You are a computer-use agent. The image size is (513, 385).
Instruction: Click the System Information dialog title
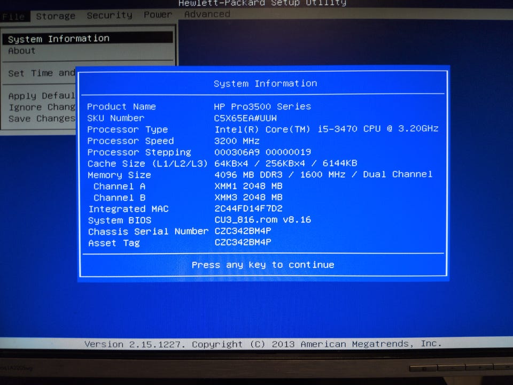point(266,83)
